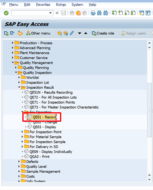
Task: Open the Help menu
Action: click(93, 5)
